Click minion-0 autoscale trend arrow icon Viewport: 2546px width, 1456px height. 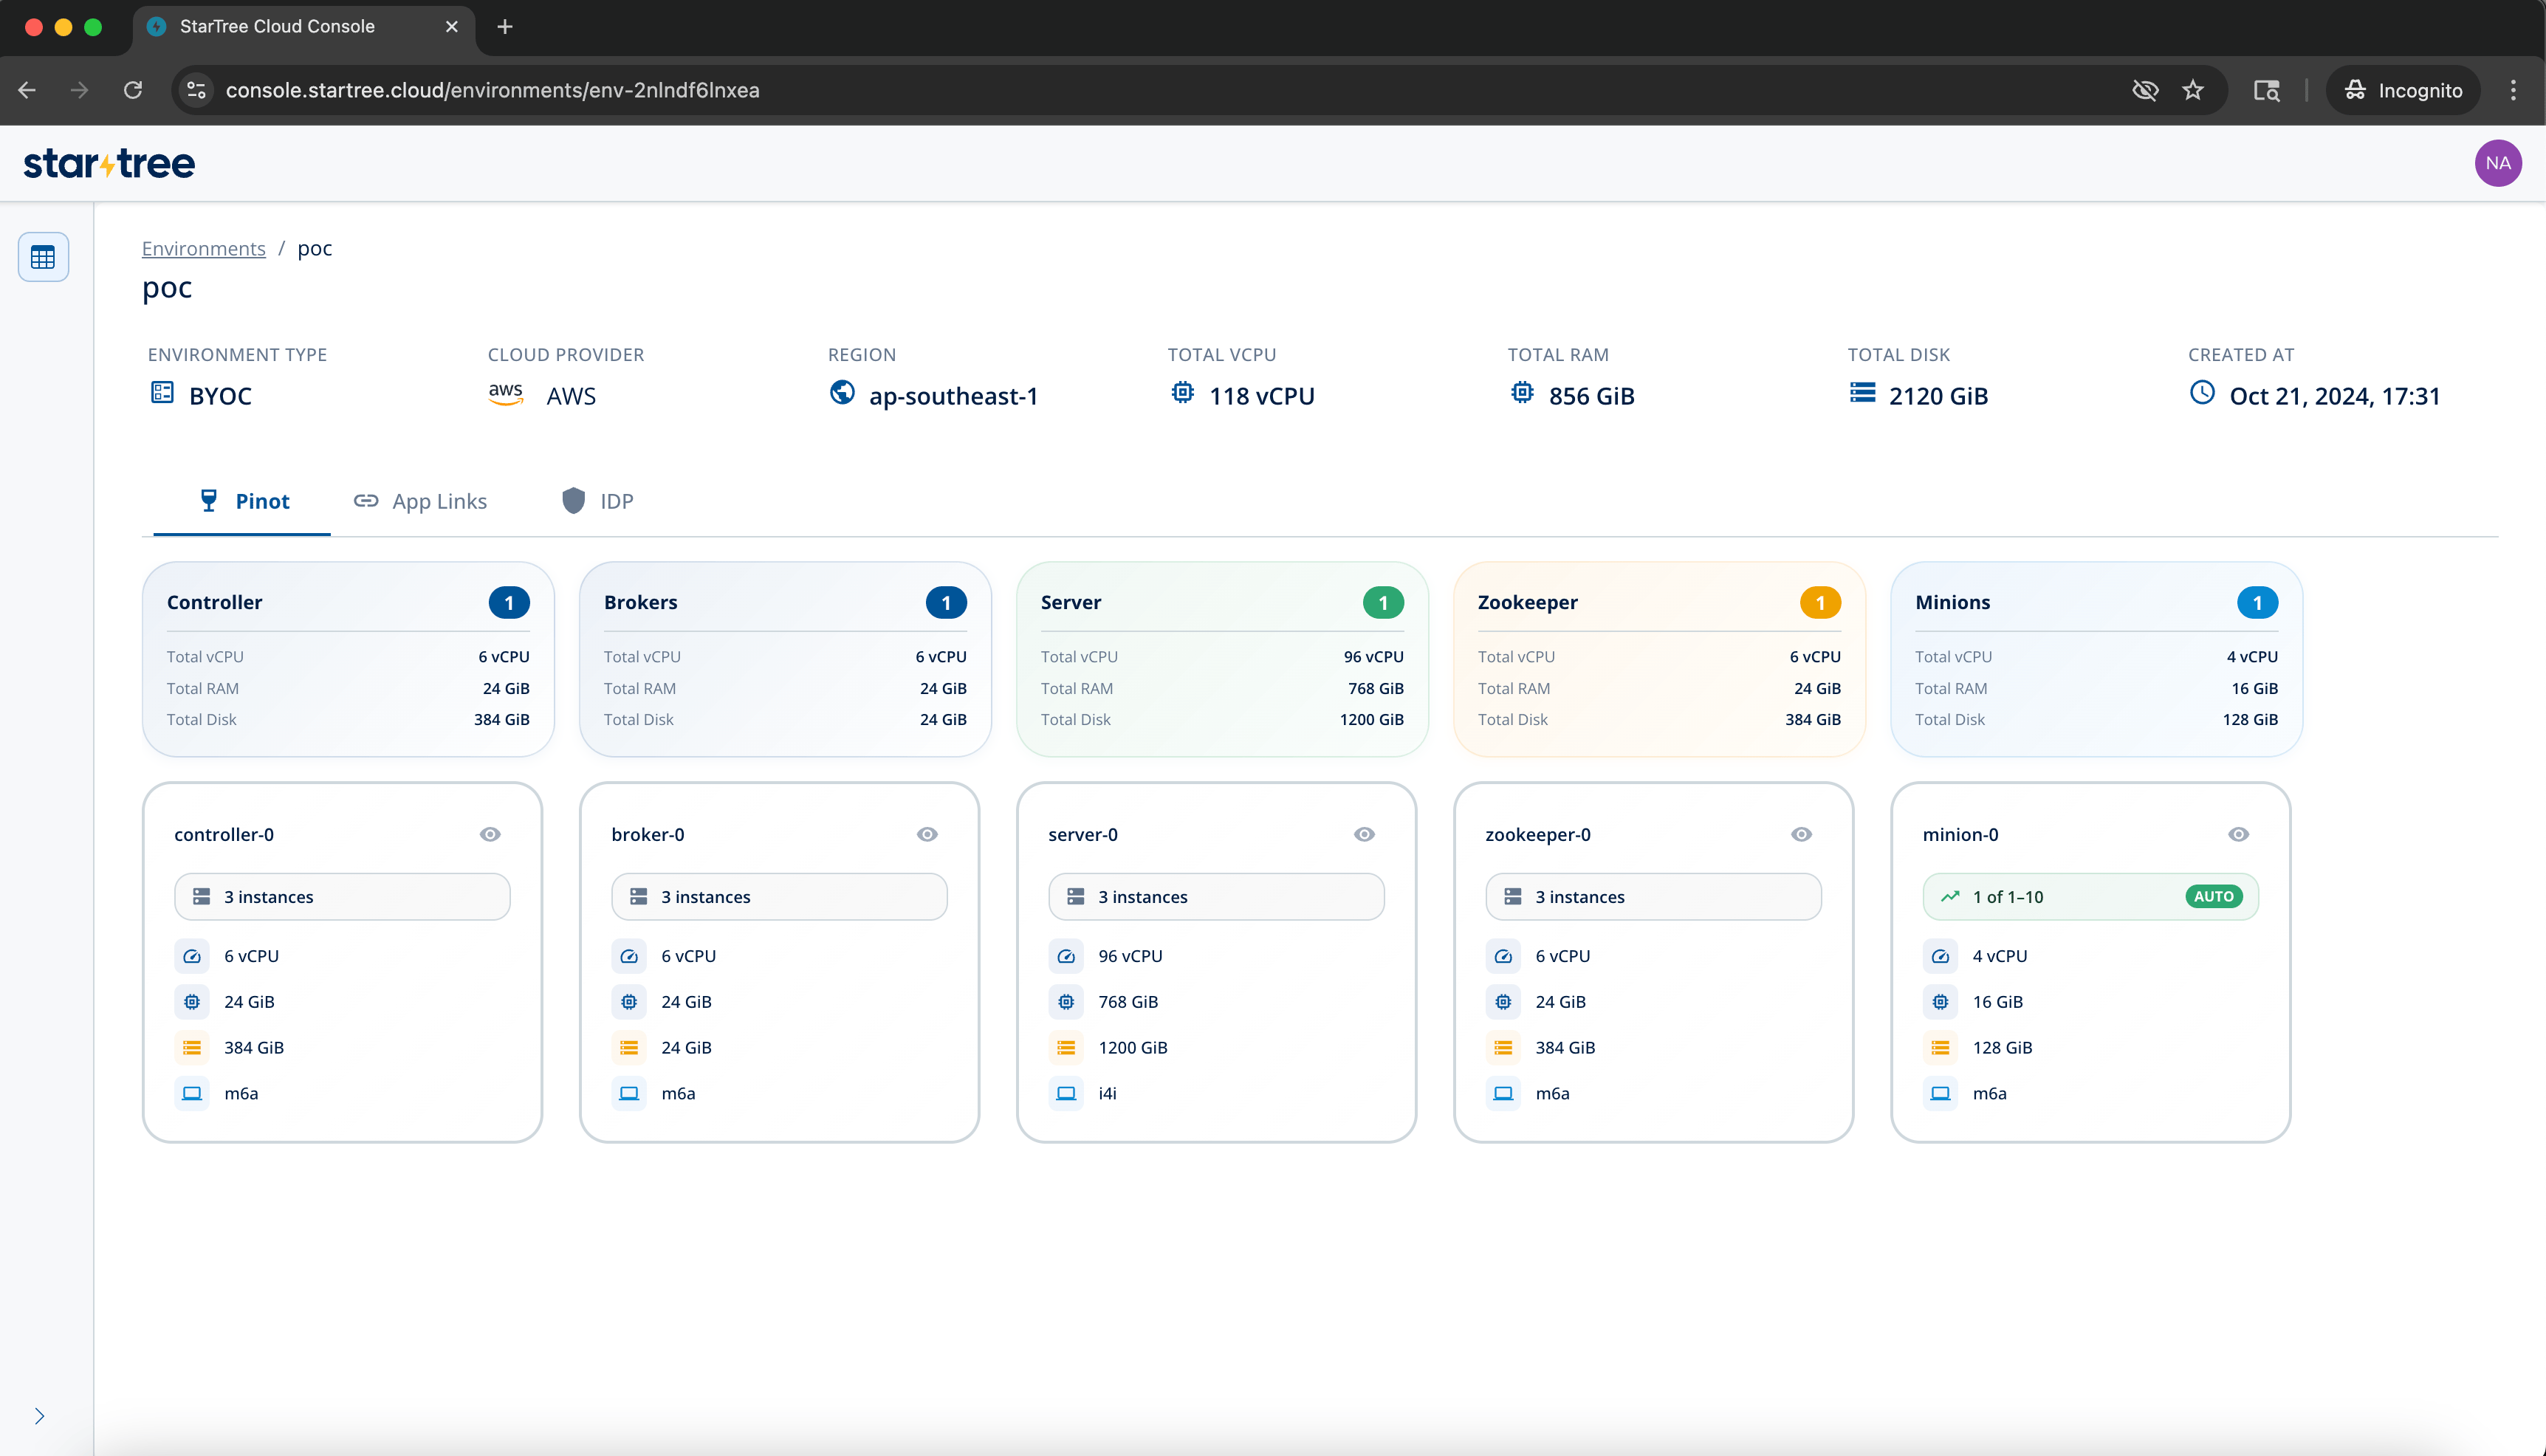1950,896
